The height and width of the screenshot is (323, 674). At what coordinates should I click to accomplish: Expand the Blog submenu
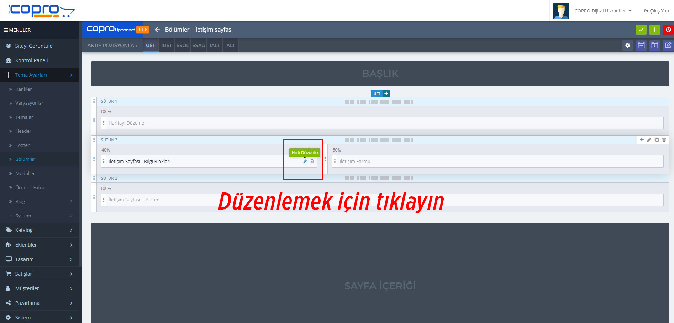click(20, 201)
